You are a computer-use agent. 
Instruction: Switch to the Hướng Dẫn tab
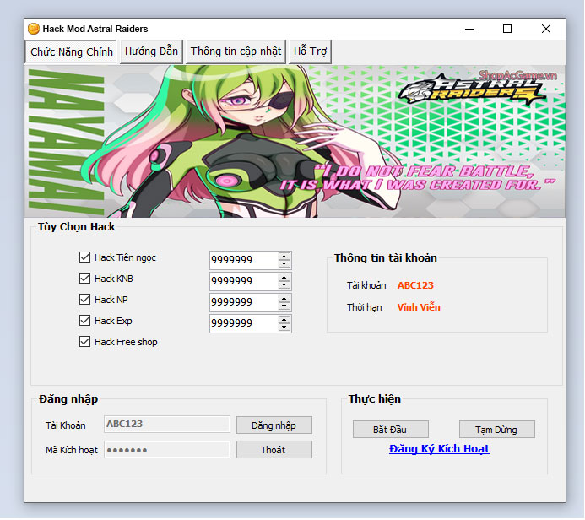151,51
